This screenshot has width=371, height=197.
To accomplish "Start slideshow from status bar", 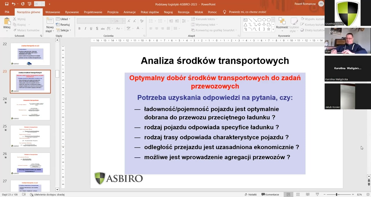I will point(317,194).
